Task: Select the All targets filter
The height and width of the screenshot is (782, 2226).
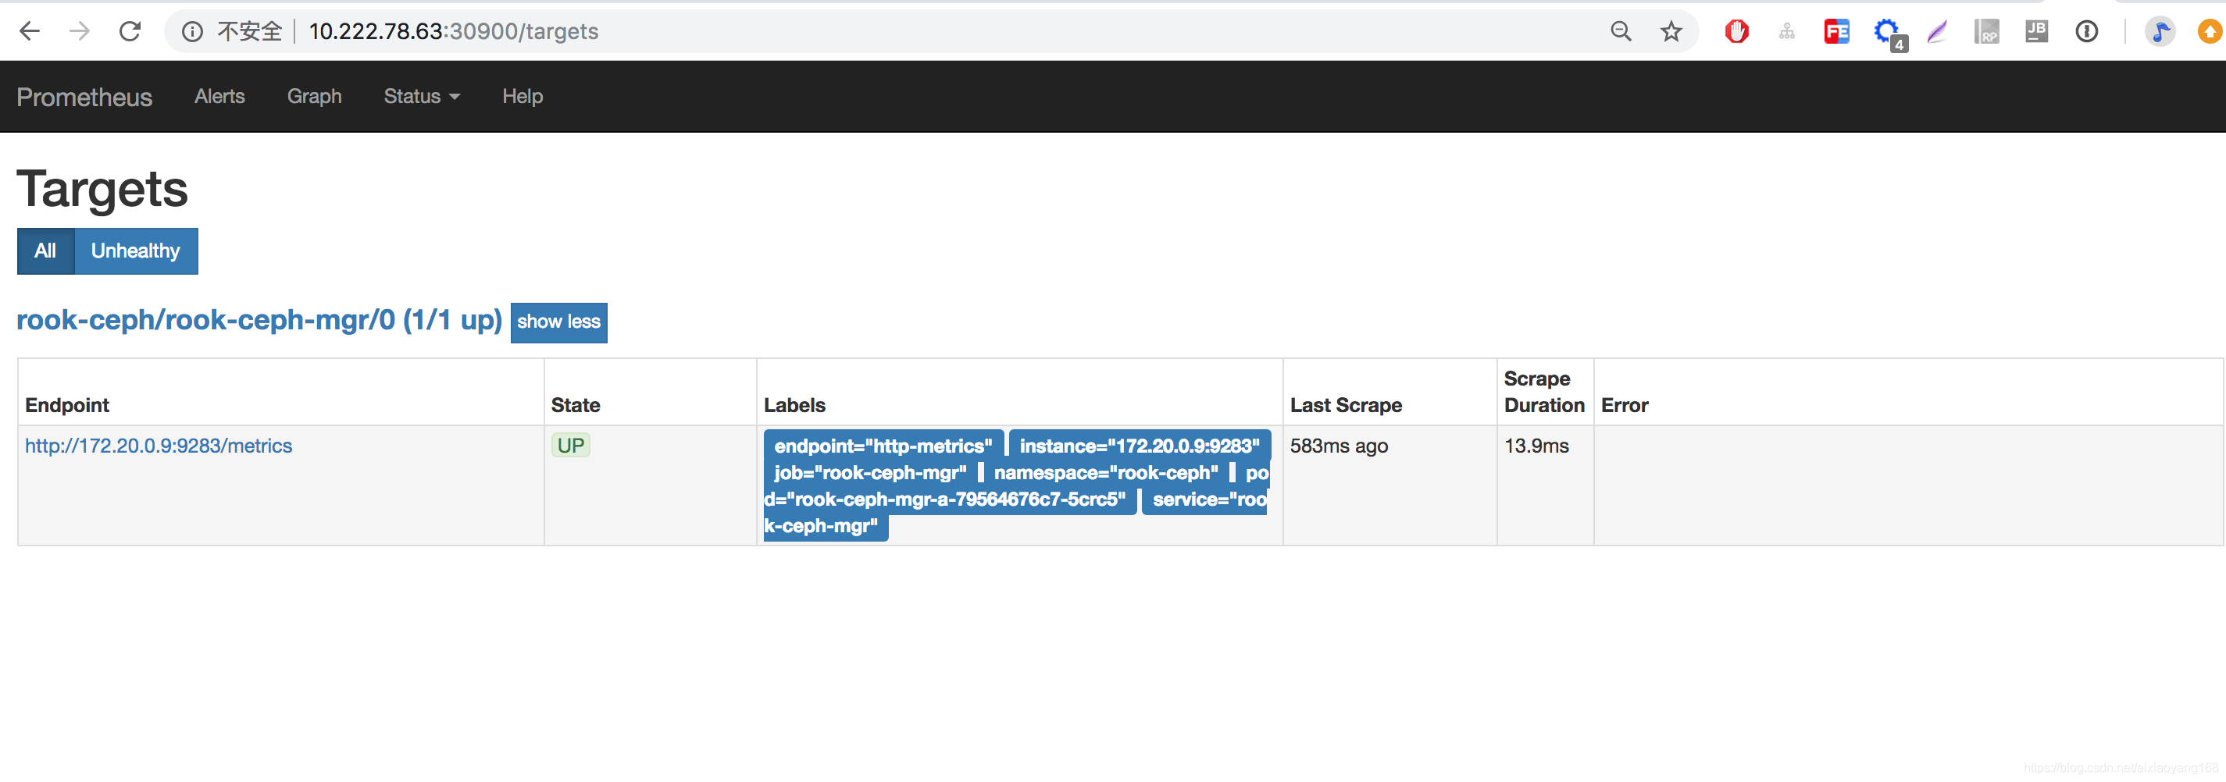Action: tap(46, 251)
